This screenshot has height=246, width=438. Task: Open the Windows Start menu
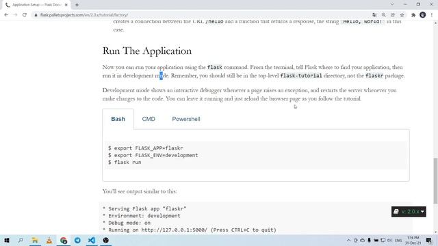(7, 240)
